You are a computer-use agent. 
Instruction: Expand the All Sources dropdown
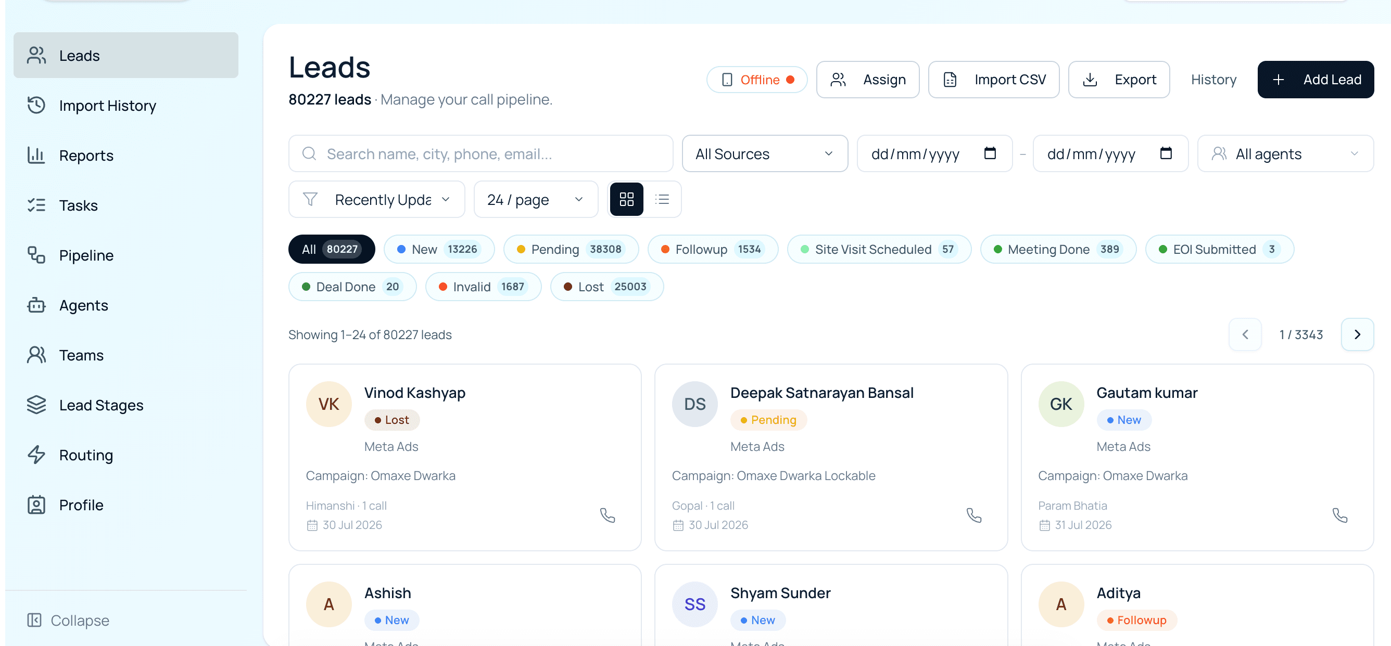pos(765,154)
